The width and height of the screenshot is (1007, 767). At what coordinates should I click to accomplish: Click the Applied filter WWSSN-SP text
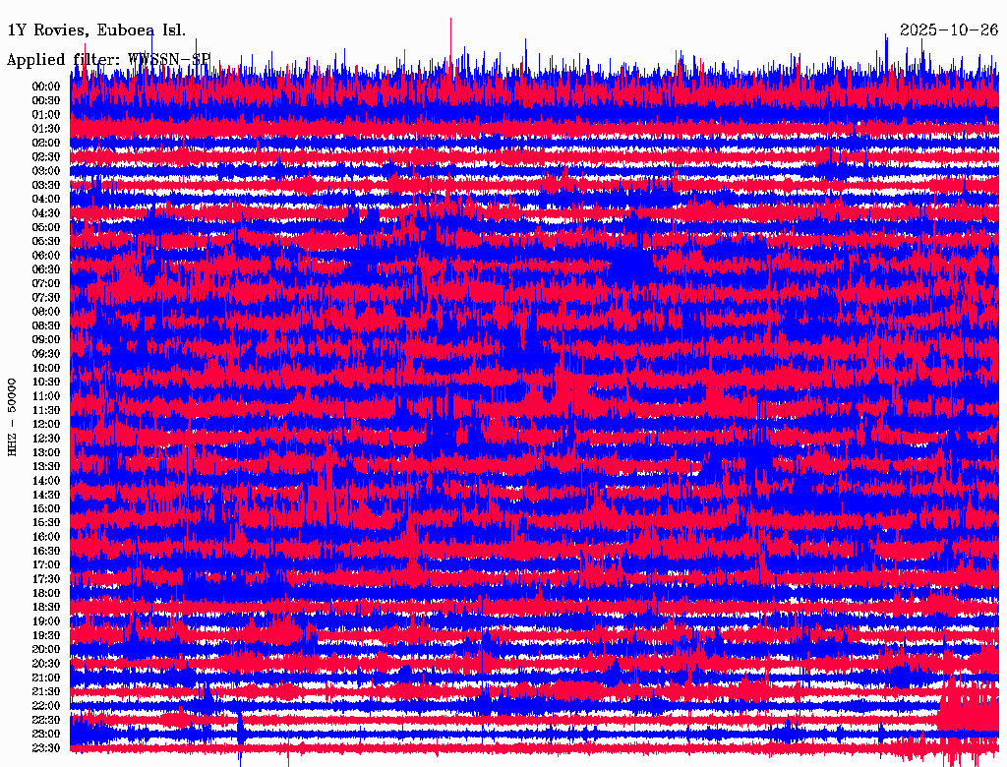click(x=108, y=60)
